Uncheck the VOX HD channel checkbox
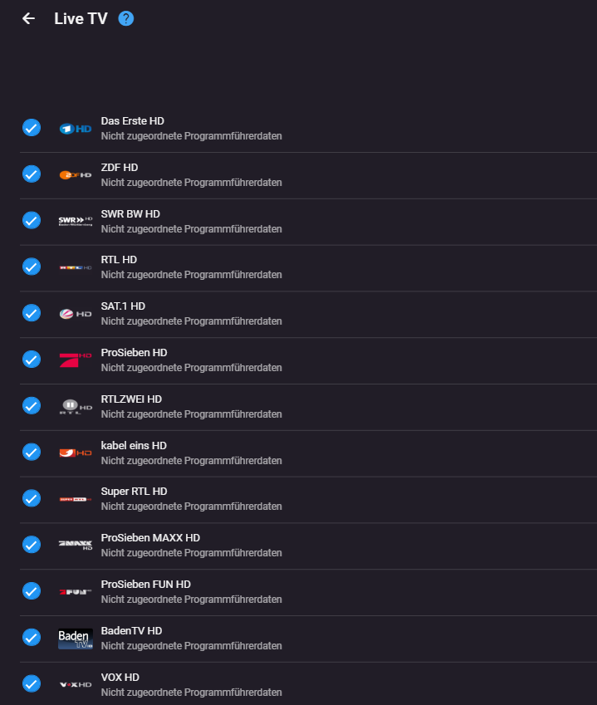This screenshot has height=705, width=597. [x=31, y=683]
